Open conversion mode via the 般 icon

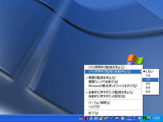pyautogui.click(x=96, y=118)
